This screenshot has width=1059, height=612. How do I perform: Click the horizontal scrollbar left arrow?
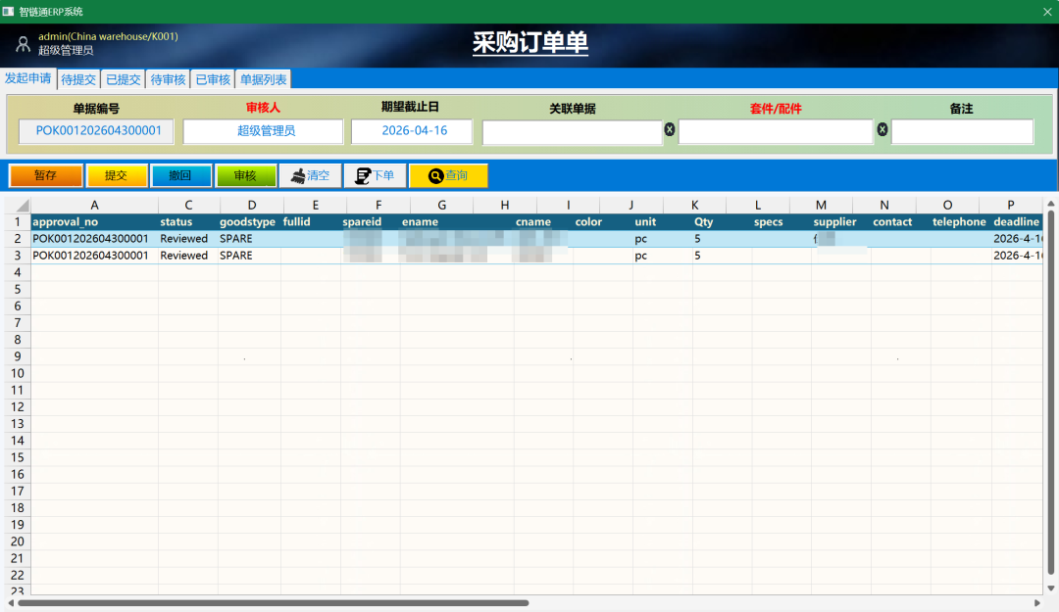pos(11,602)
